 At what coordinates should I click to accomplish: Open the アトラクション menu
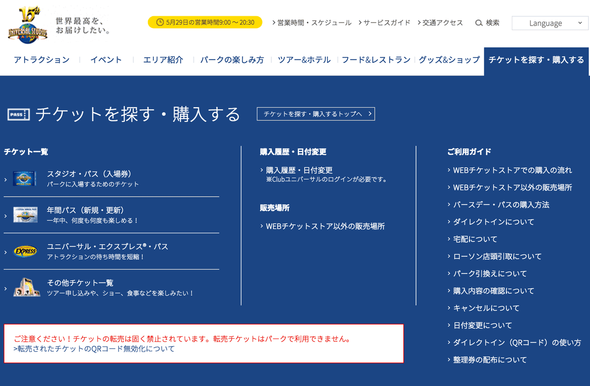click(x=42, y=60)
